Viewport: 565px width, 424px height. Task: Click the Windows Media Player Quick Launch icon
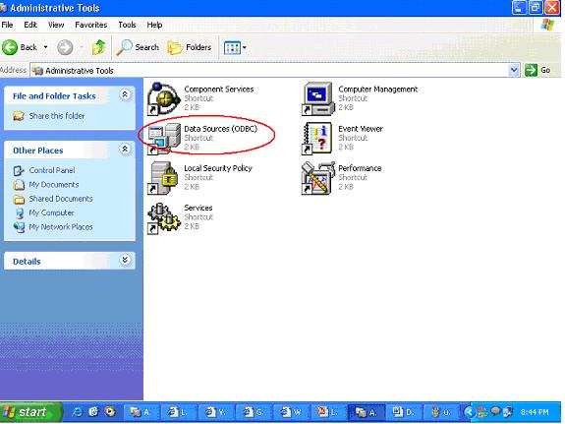pos(110,412)
